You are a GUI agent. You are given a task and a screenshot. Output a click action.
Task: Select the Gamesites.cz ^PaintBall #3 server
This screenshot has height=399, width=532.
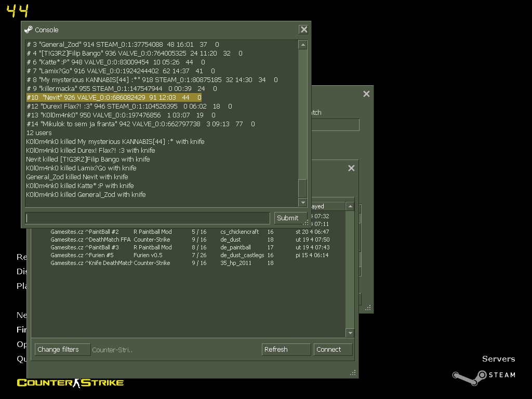click(85, 247)
